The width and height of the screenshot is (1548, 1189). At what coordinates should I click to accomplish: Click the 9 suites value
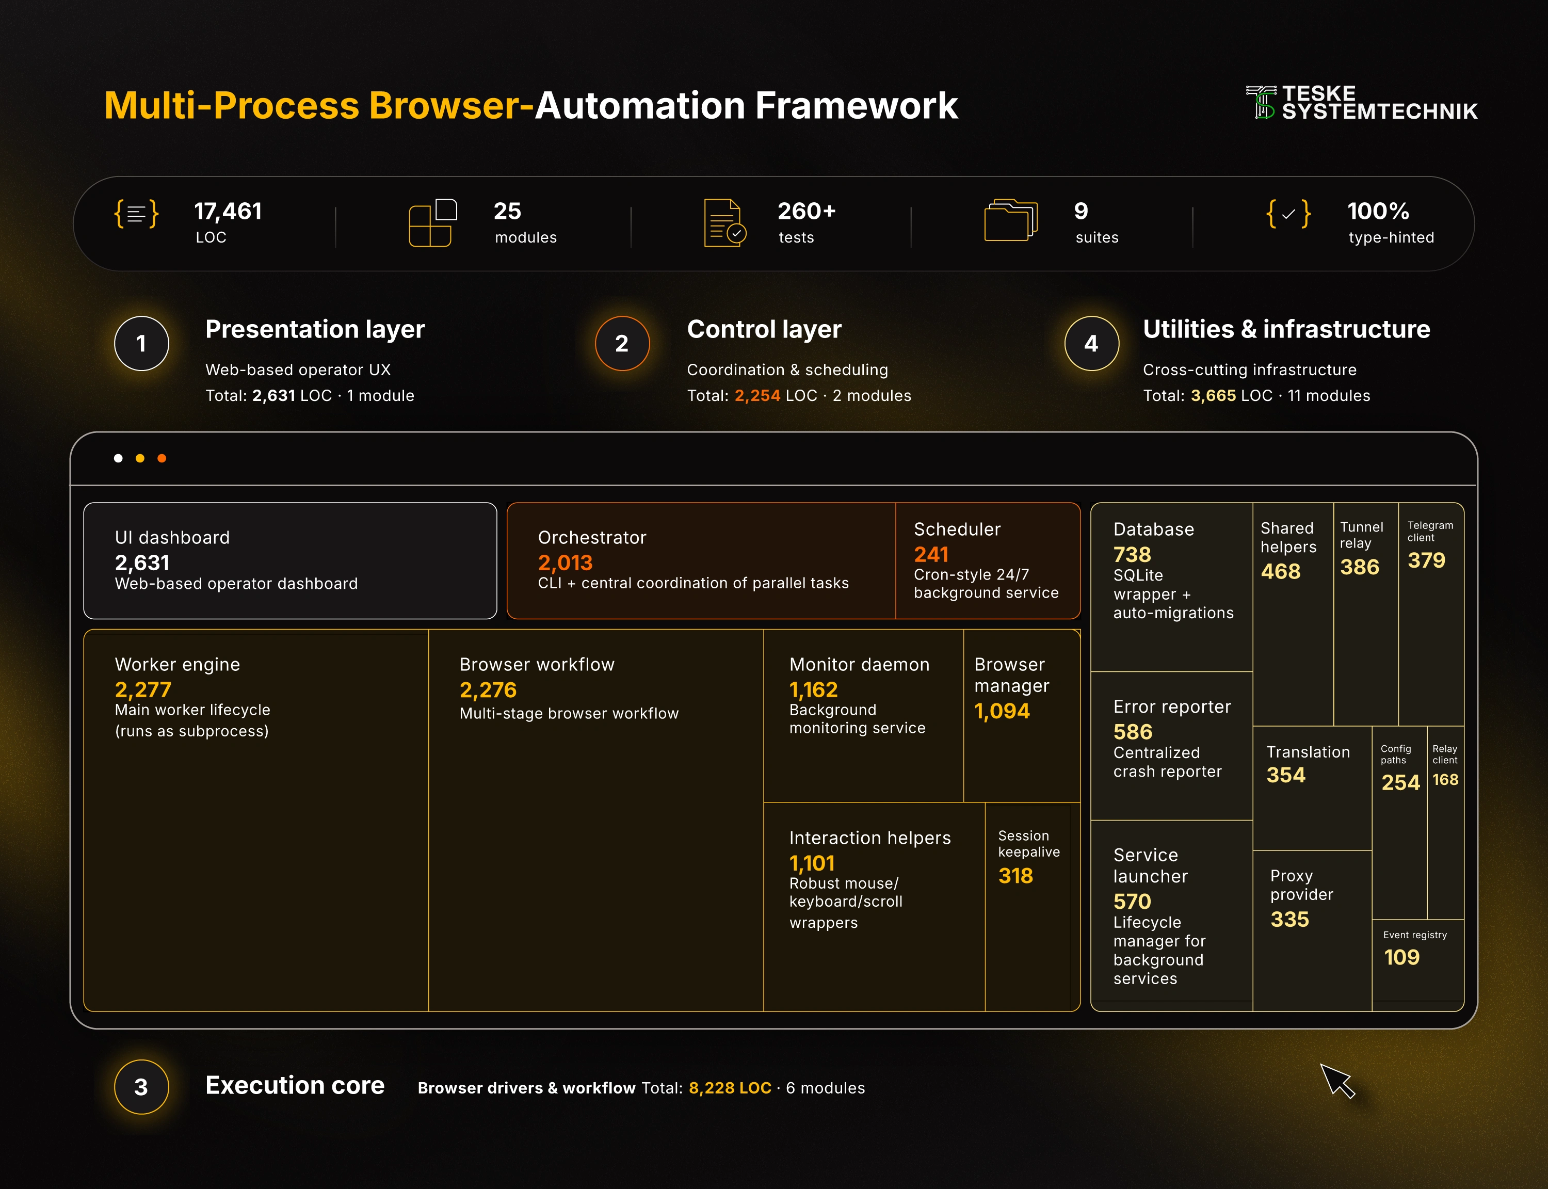point(1081,212)
